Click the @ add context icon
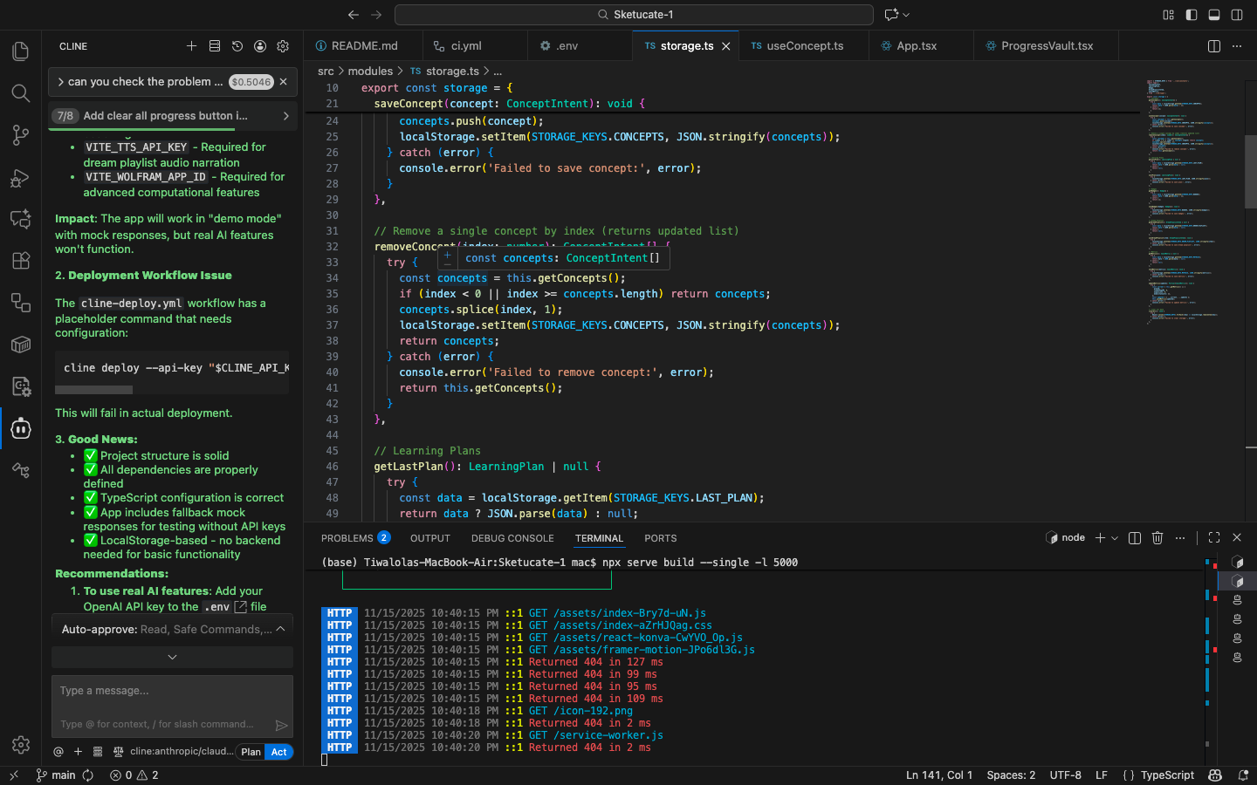1257x785 pixels. (58, 752)
